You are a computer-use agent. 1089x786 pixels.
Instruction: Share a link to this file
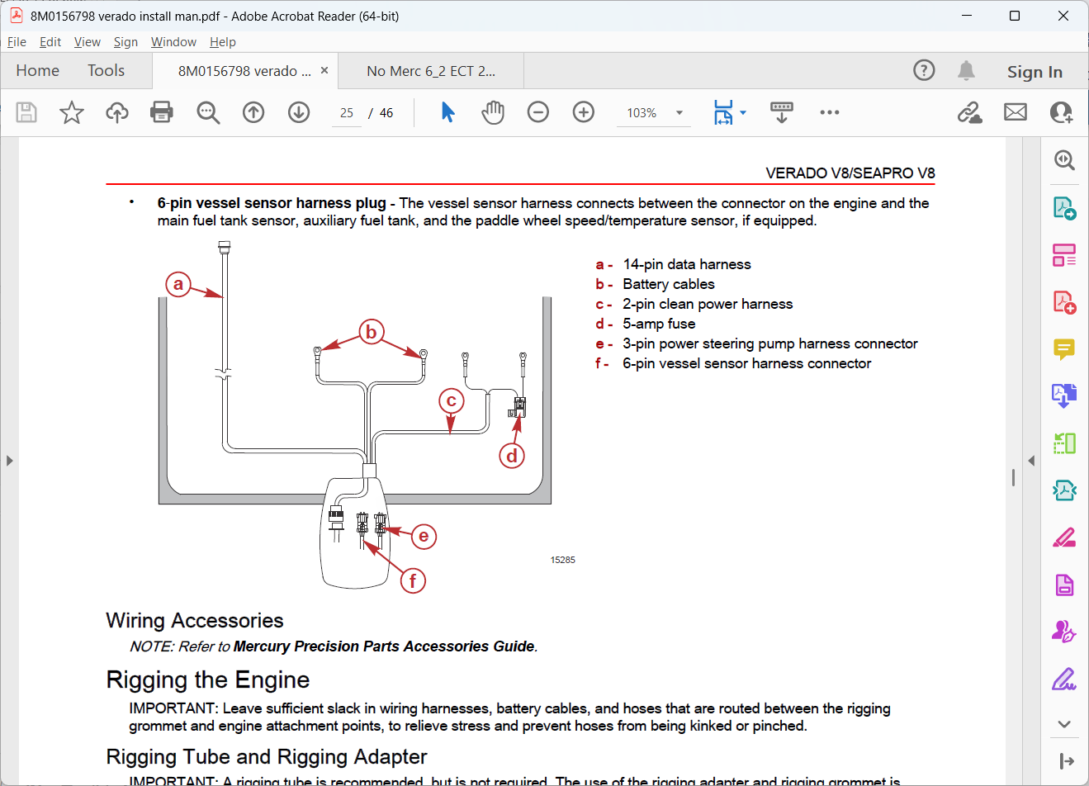pyautogui.click(x=969, y=112)
